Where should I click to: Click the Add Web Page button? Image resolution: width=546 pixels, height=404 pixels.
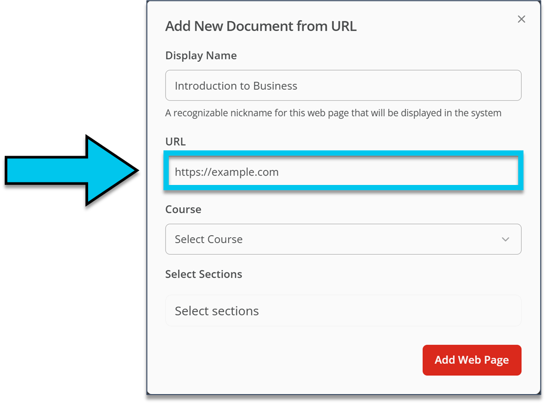pyautogui.click(x=472, y=360)
